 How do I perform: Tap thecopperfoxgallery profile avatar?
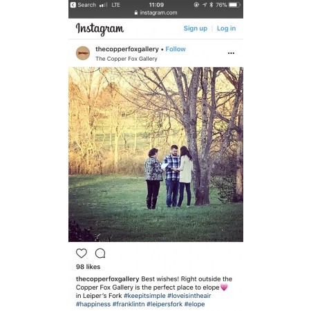pos(83,53)
